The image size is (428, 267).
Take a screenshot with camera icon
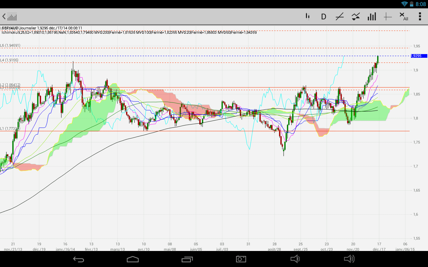tap(241, 259)
